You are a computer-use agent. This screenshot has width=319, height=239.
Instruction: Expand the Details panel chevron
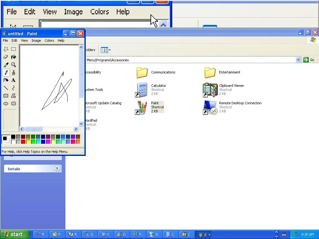[57, 168]
